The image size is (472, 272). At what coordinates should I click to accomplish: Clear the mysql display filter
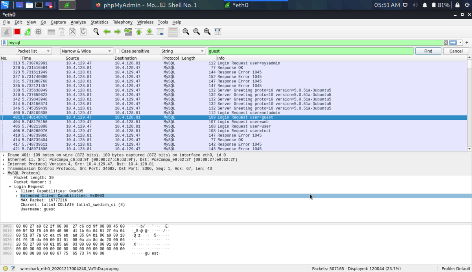tap(446, 42)
